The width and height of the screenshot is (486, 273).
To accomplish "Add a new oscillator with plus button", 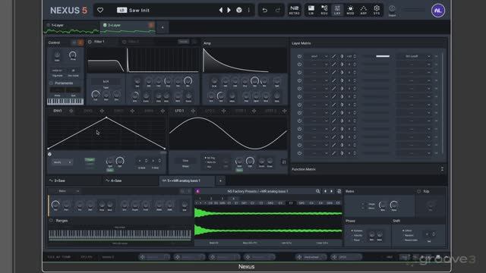I will (x=220, y=180).
